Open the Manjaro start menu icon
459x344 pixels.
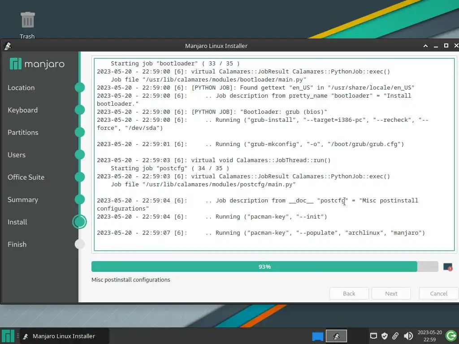8,336
